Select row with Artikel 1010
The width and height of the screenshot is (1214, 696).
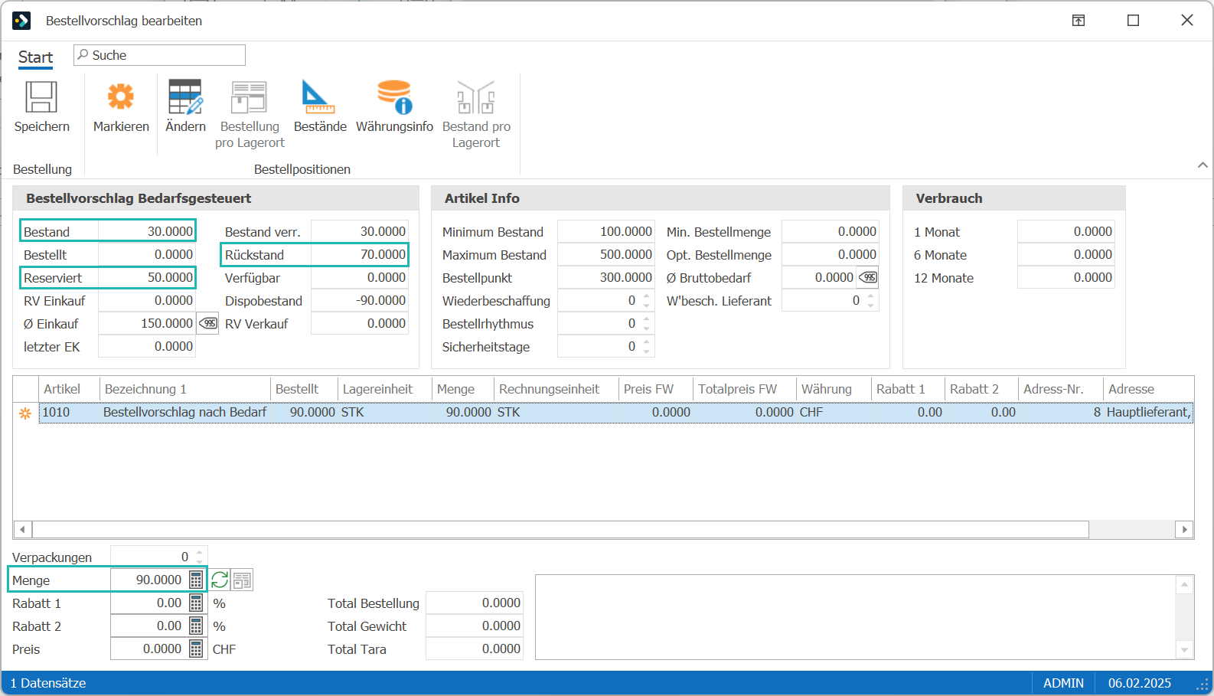pyautogui.click(x=616, y=412)
